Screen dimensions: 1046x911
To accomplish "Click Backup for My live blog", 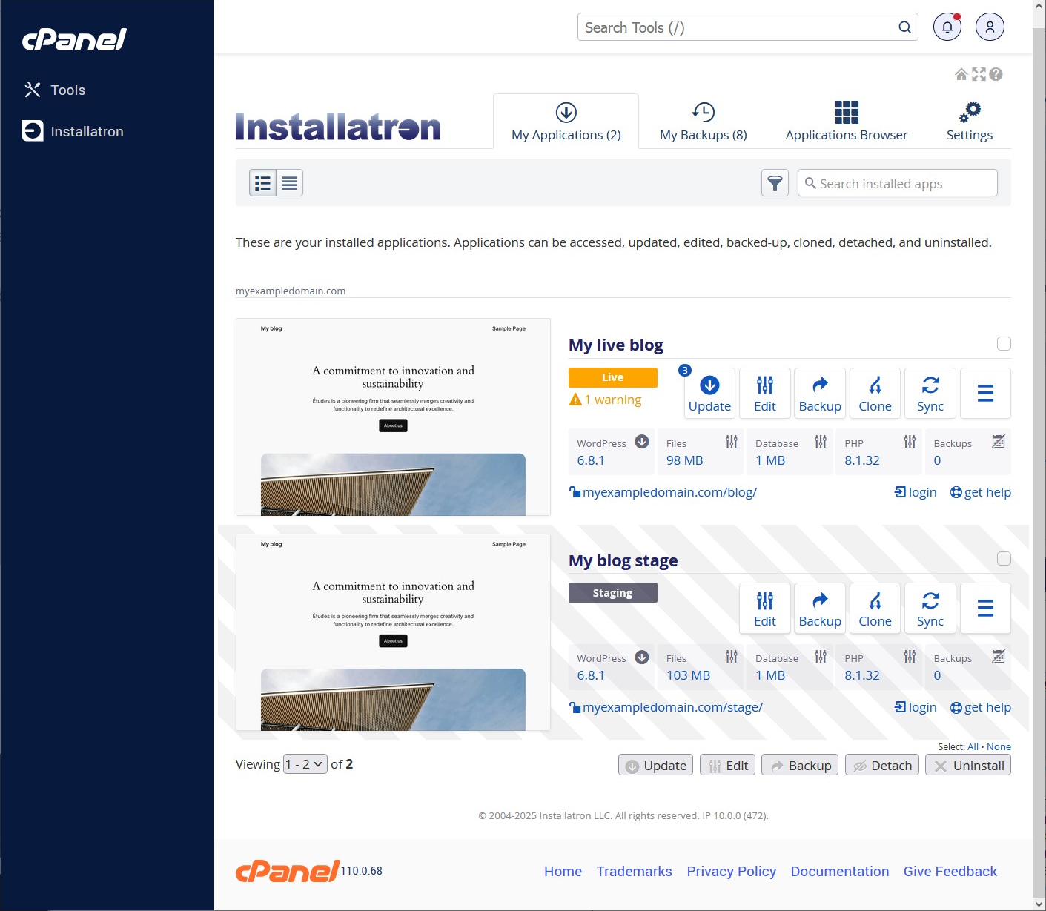I will pos(820,394).
